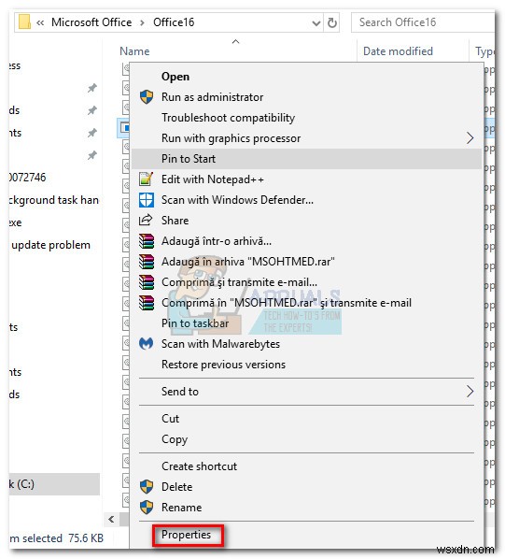Image resolution: width=505 pixels, height=559 pixels.
Task: Click Microsoft Office in the breadcrumb path
Action: point(91,22)
